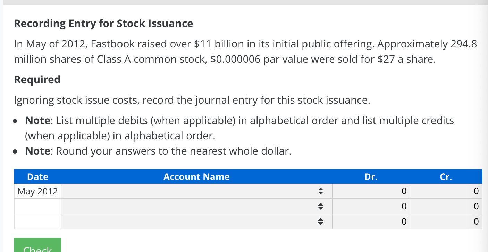The height and width of the screenshot is (252, 488).
Task: Click the up-down selector arrows in row one
Action: (321, 191)
